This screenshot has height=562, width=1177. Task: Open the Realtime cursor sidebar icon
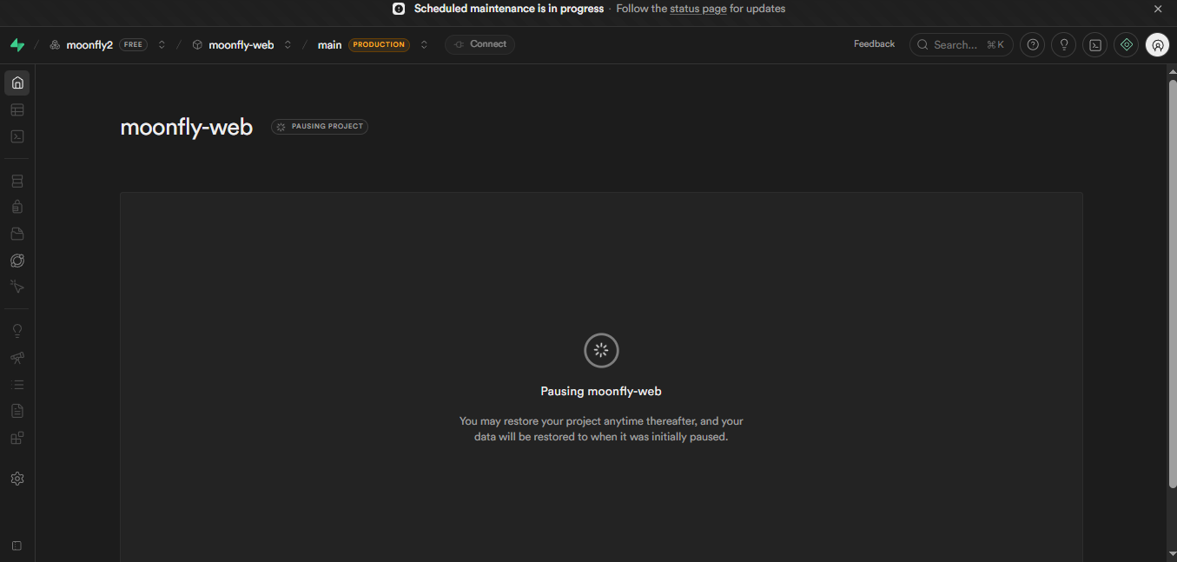click(x=17, y=287)
